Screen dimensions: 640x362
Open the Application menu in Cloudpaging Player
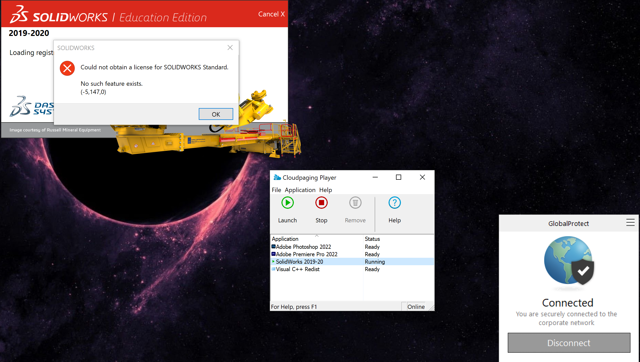(x=300, y=190)
